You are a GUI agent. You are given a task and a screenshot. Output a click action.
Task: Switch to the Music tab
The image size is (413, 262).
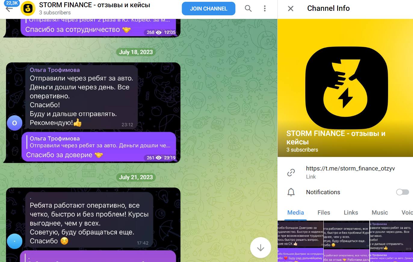coord(380,212)
